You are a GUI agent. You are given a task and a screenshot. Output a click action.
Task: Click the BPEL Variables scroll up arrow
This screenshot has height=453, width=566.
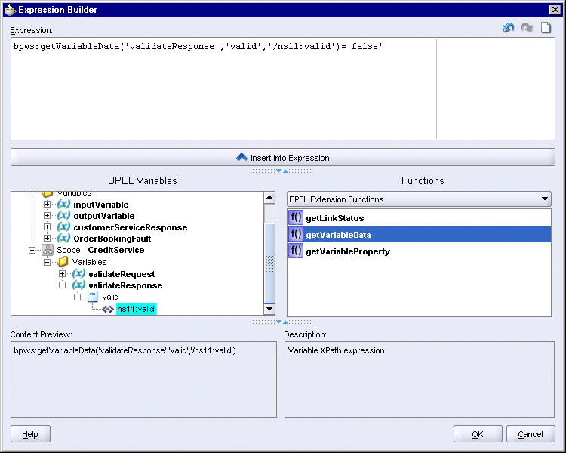click(x=269, y=197)
